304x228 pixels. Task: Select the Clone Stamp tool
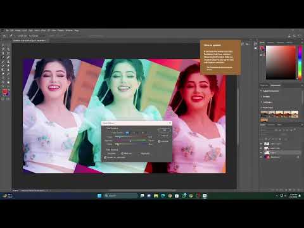click(8, 61)
